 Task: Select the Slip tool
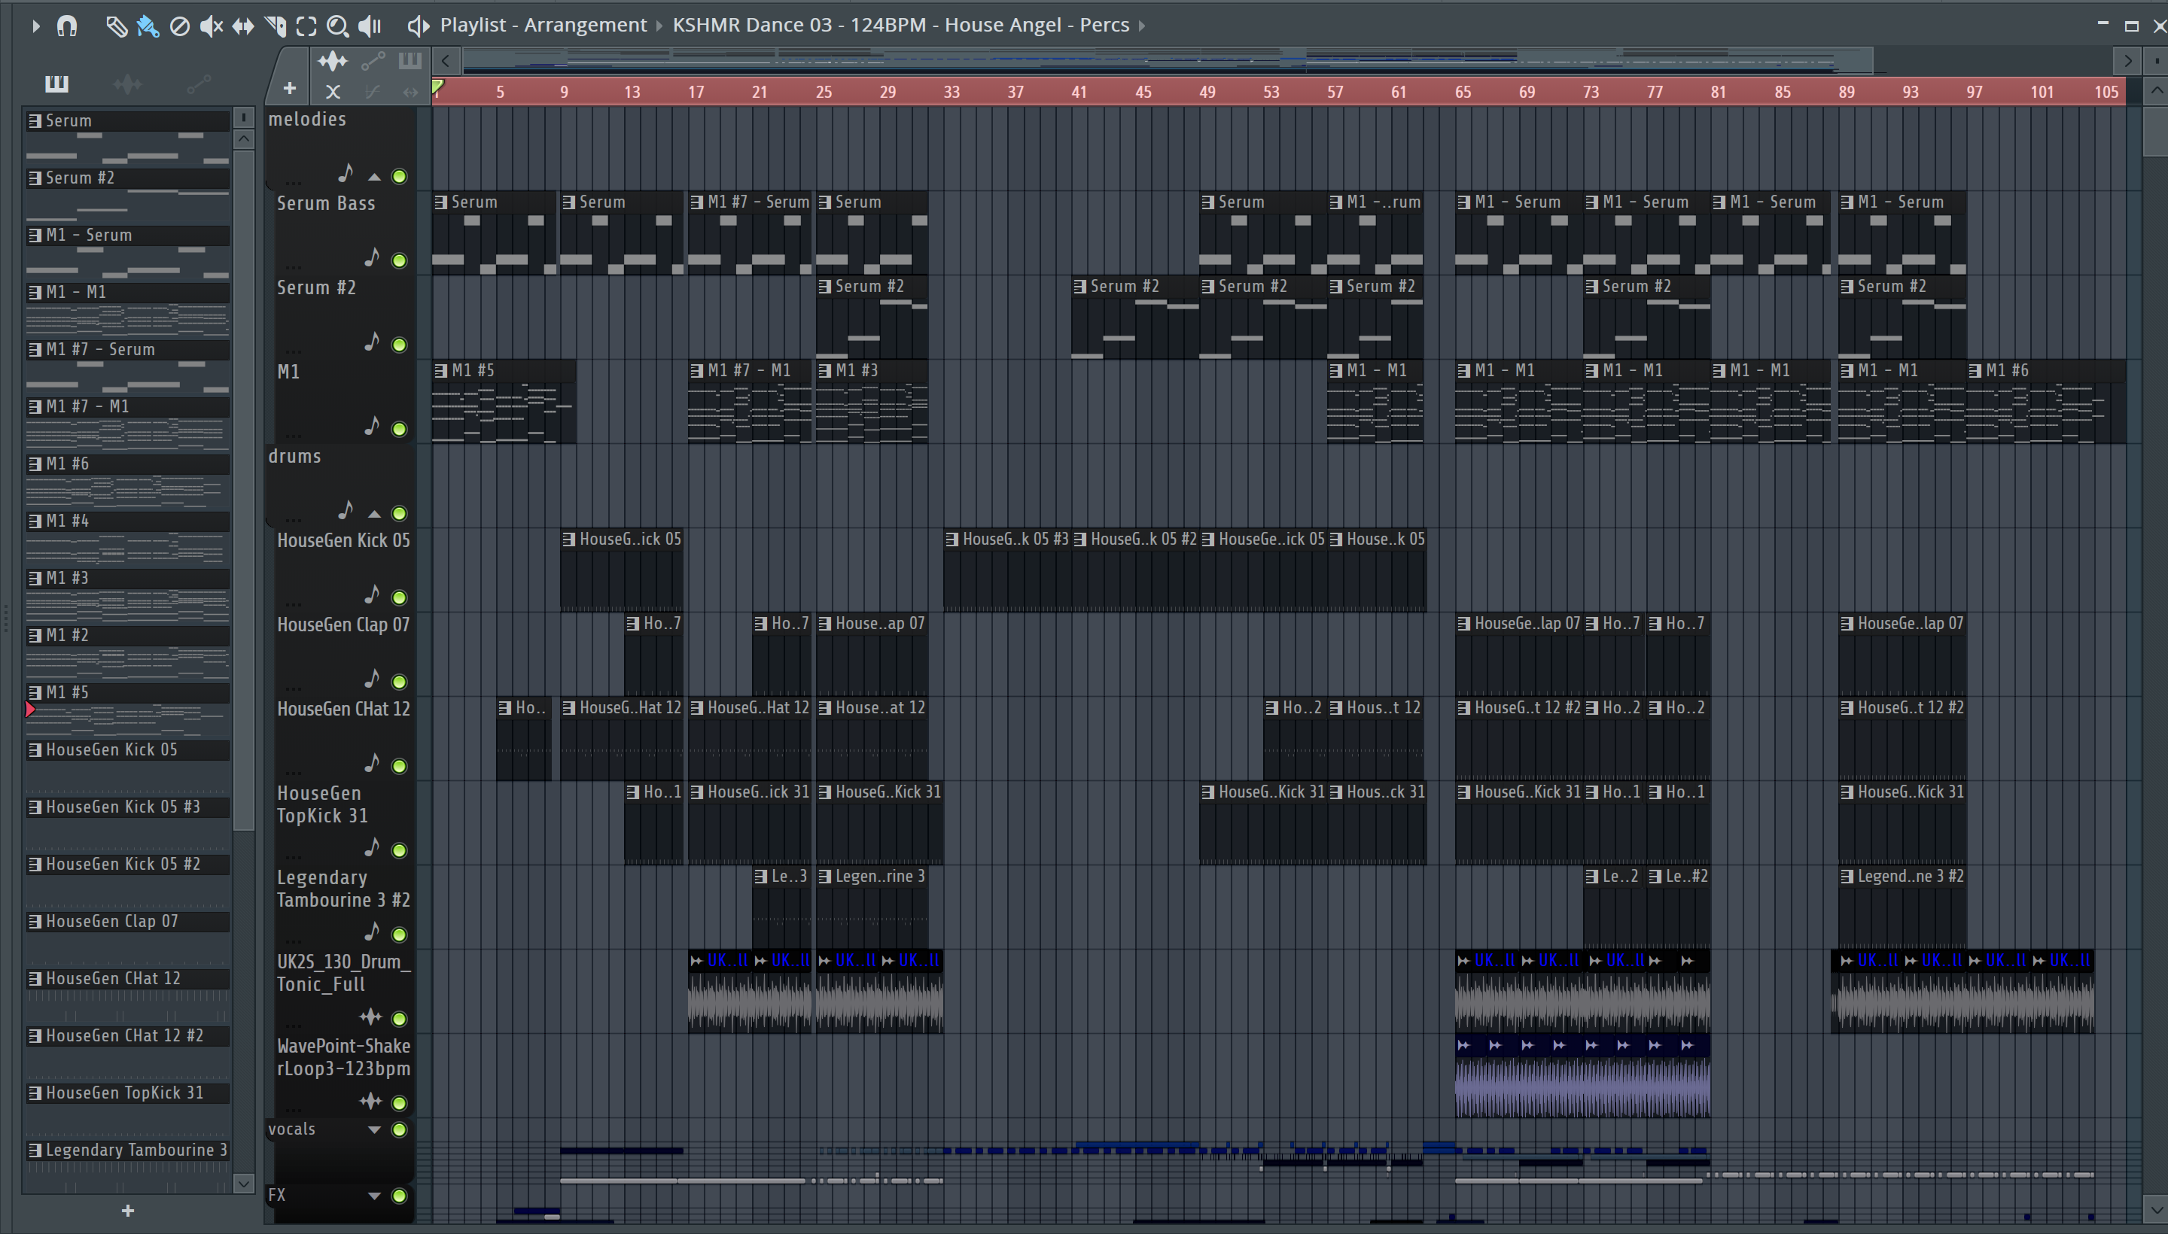pos(243,26)
